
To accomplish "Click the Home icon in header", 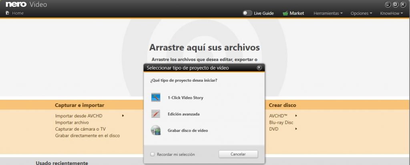I will click(7, 13).
